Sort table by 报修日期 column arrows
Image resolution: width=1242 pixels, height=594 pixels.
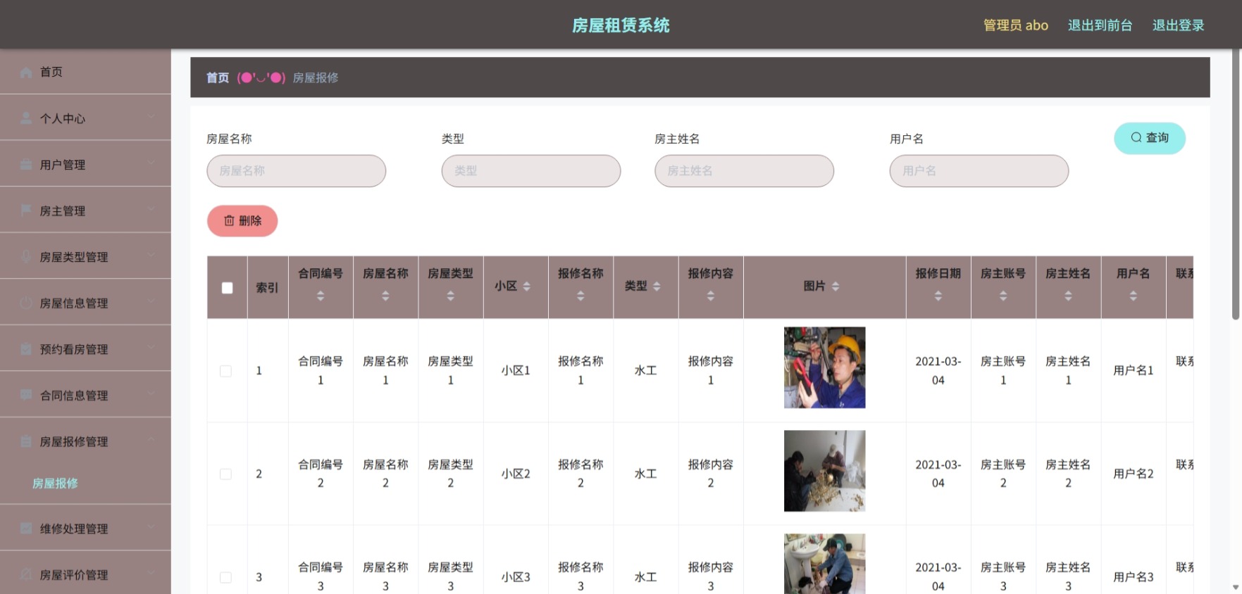938,296
